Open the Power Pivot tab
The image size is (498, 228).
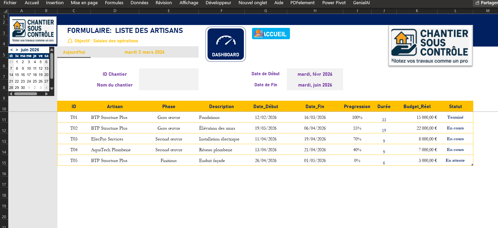[x=334, y=3]
